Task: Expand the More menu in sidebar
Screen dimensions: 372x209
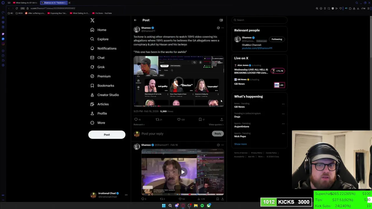Action: 98,123
